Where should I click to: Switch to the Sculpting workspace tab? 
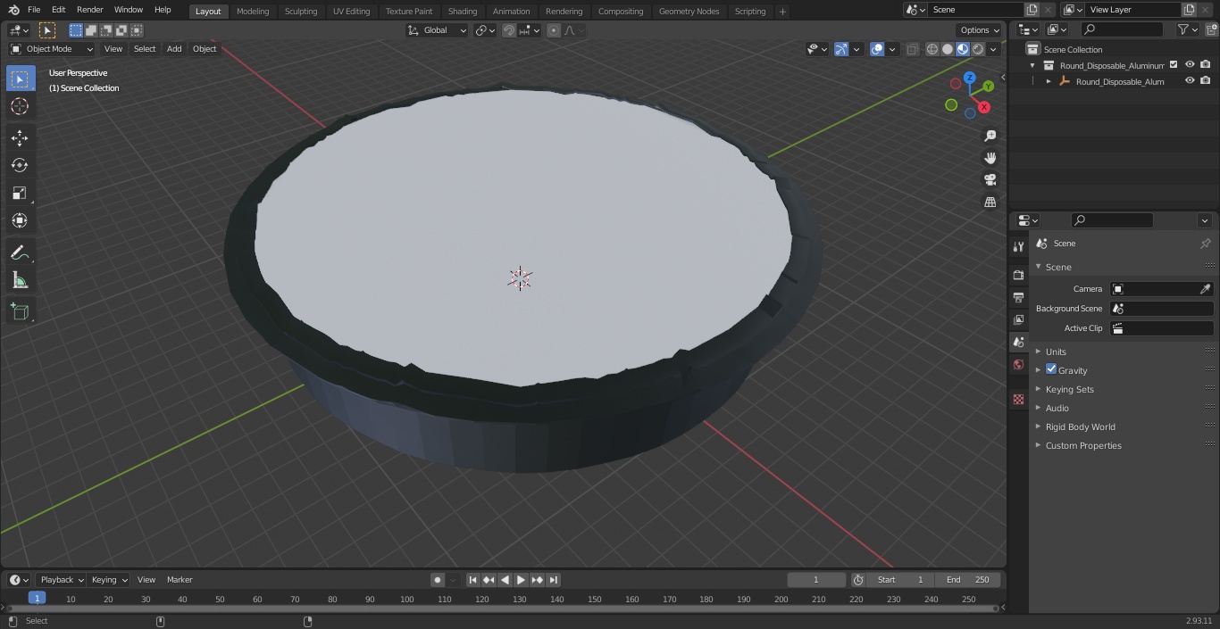[x=301, y=11]
